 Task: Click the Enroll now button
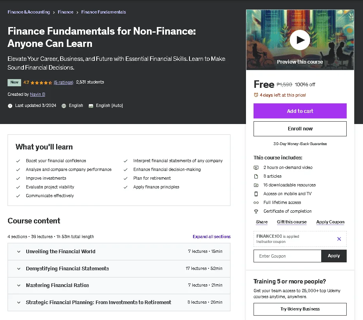pos(300,129)
